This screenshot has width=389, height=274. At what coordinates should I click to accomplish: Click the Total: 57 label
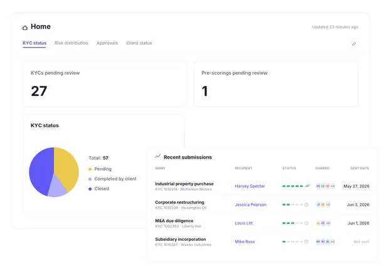tap(99, 158)
